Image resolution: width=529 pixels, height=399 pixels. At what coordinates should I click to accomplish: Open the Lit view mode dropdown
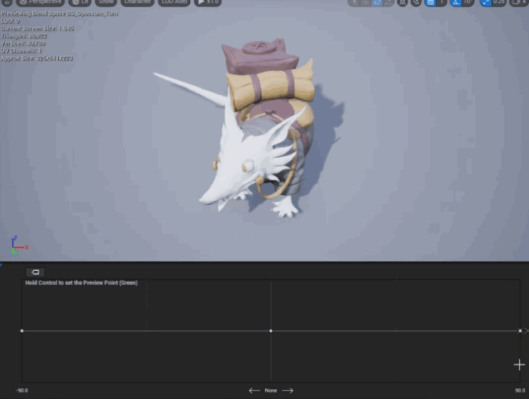(x=81, y=2)
